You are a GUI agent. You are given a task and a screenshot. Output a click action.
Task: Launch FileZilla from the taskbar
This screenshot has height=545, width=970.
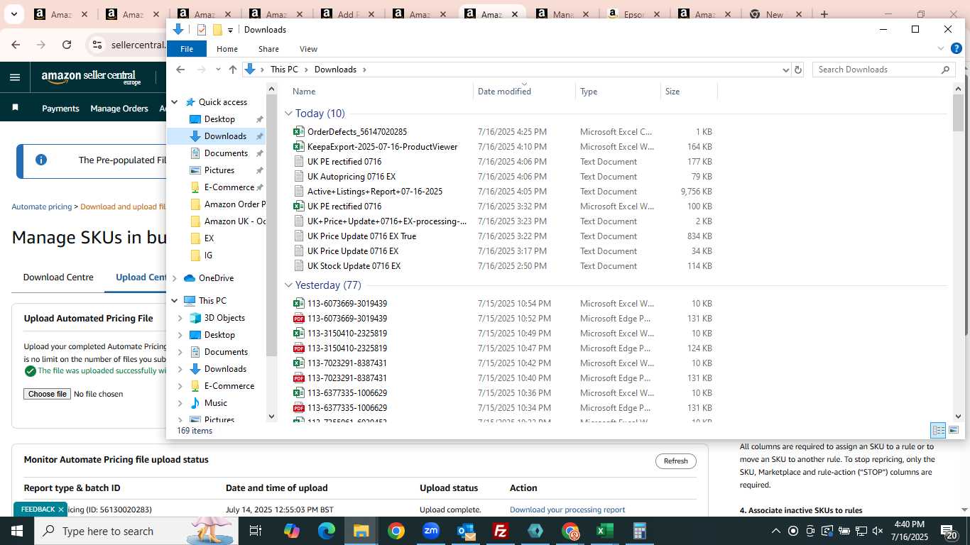(x=501, y=531)
